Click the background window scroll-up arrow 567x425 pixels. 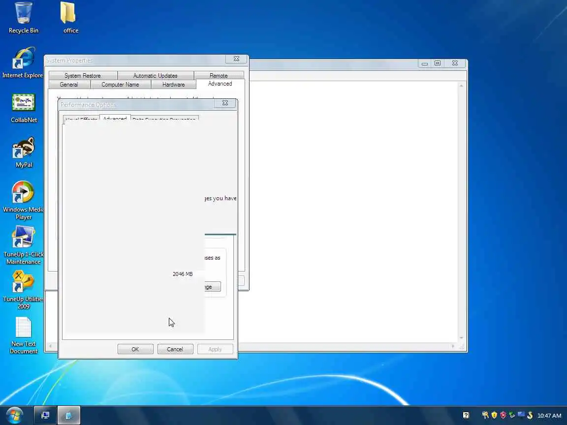point(461,86)
